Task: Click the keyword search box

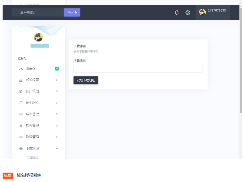Action: click(x=38, y=12)
